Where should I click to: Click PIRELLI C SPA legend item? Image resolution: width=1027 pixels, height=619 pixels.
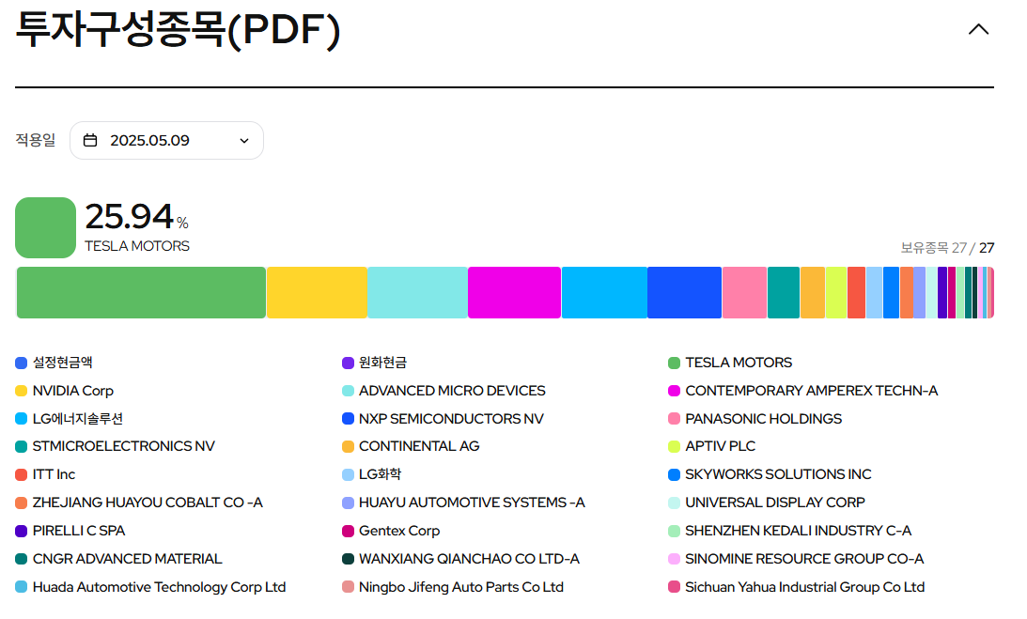pos(70,531)
